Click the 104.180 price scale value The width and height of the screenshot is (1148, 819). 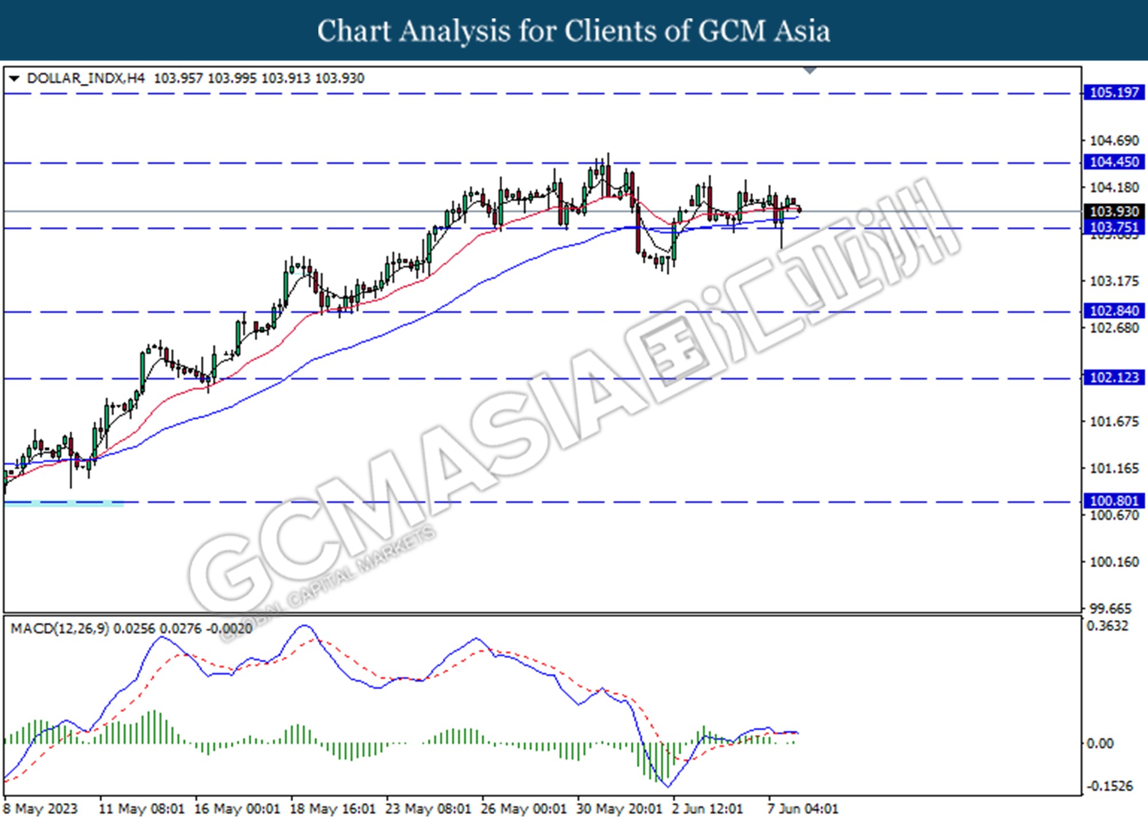[1114, 188]
